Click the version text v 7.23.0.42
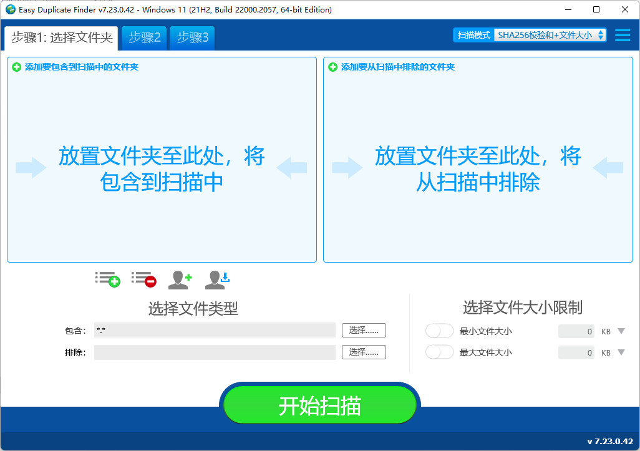This screenshot has height=451, width=640. point(610,441)
